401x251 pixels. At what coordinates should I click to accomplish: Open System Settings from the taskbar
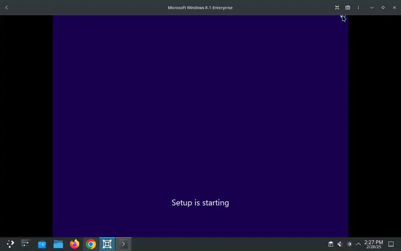[26, 244]
